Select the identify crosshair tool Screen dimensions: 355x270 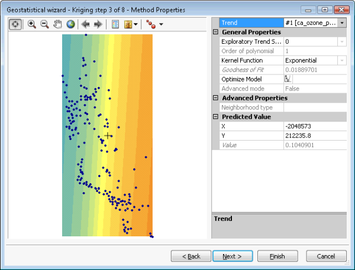(15, 24)
